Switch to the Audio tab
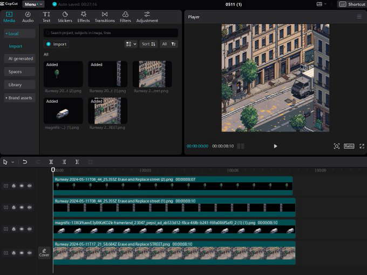The width and height of the screenshot is (367, 275). tap(28, 17)
